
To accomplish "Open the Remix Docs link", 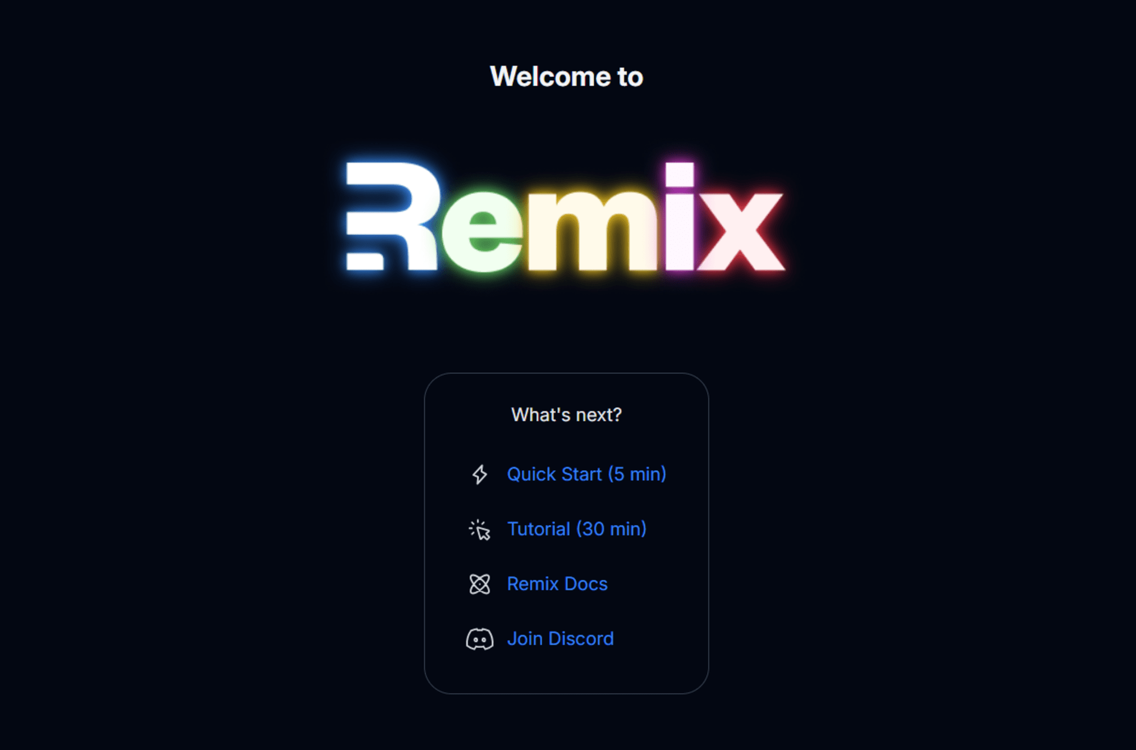I will pos(557,584).
